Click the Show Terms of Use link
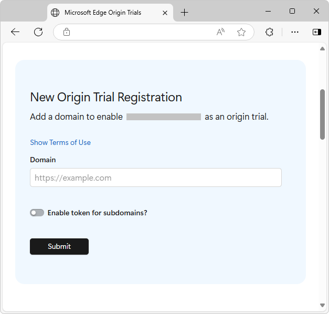The image size is (329, 314). pyautogui.click(x=60, y=142)
